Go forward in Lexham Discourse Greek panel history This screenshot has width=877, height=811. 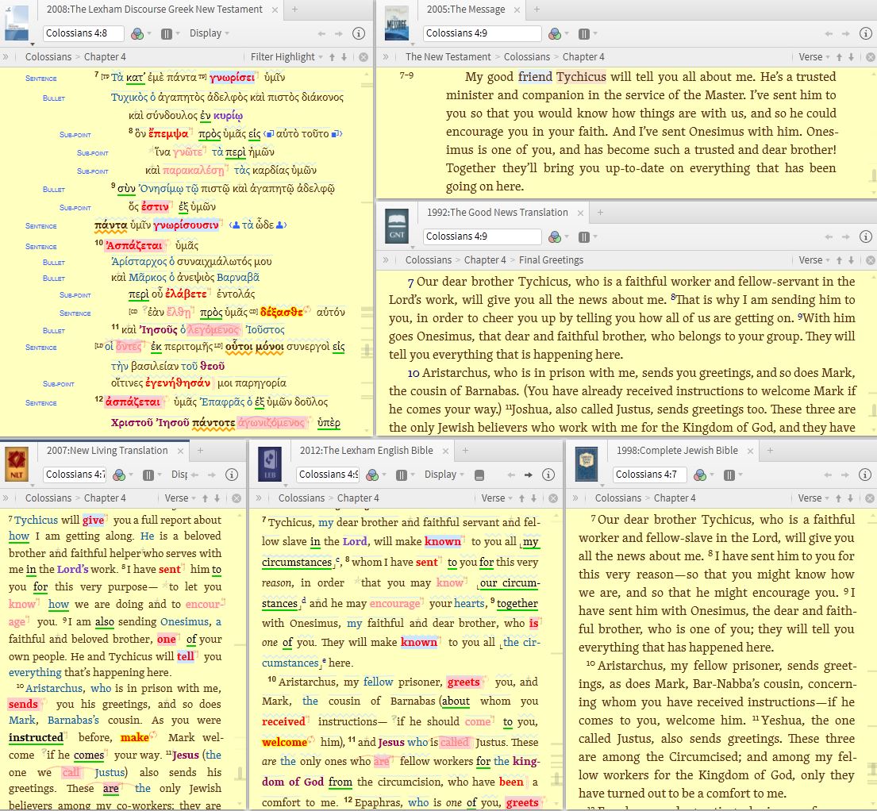click(x=338, y=33)
